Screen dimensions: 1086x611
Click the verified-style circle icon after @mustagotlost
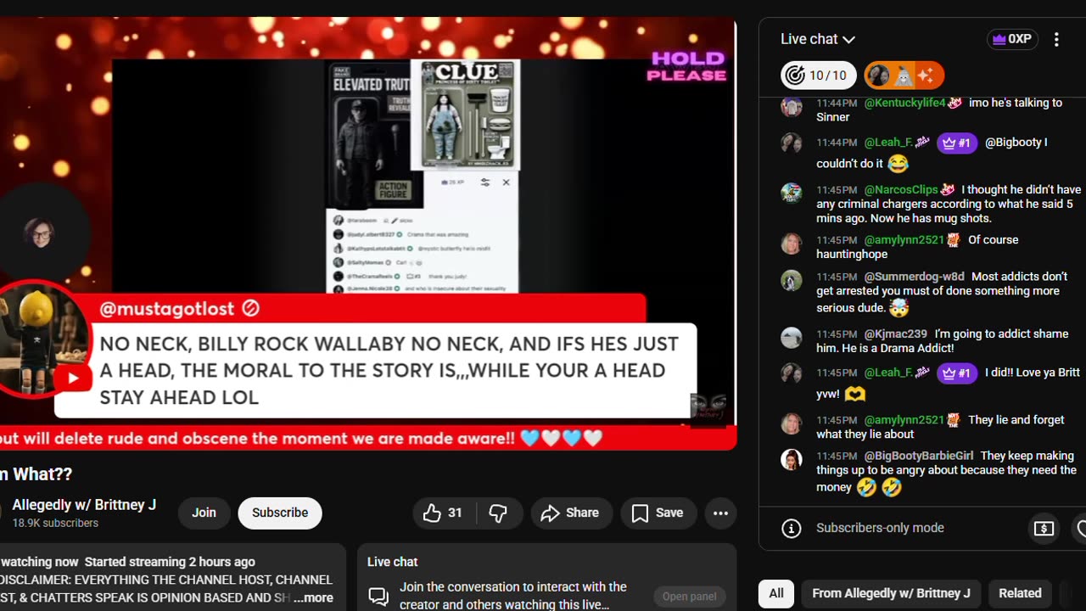click(250, 309)
